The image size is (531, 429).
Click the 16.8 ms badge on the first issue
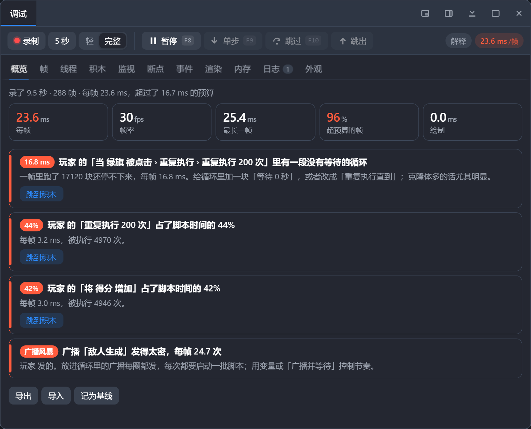(37, 162)
